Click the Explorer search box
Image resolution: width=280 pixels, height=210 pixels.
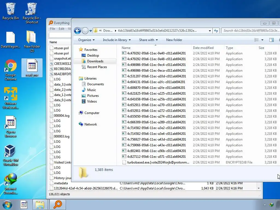(250, 31)
